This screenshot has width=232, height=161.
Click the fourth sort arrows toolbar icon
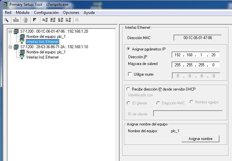pyautogui.click(x=69, y=20)
